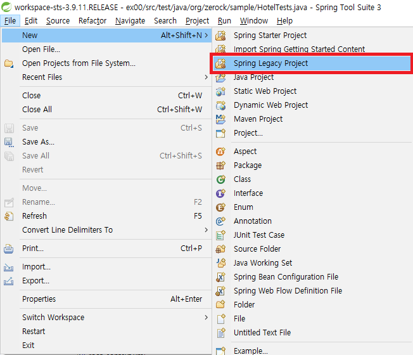Click the Spring Tool Suite title bar icon
The image size is (413, 355).
[6, 7]
